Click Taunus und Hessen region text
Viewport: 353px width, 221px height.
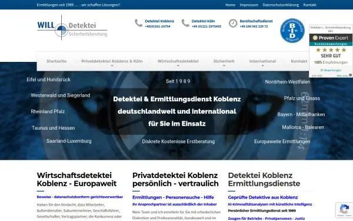54,128
